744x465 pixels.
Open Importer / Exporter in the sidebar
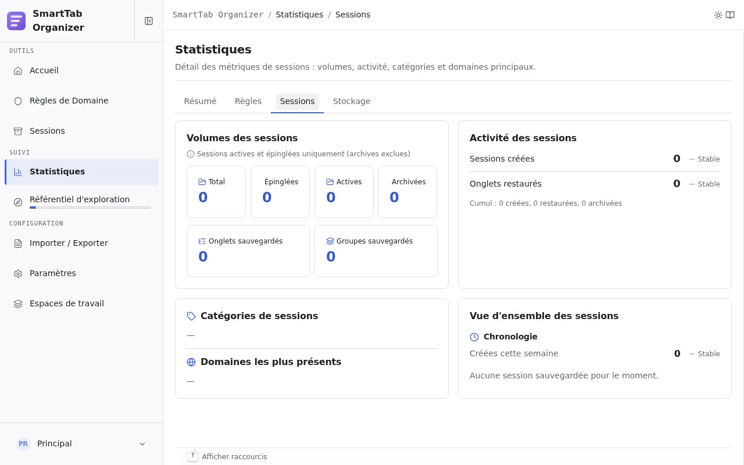coord(81,243)
